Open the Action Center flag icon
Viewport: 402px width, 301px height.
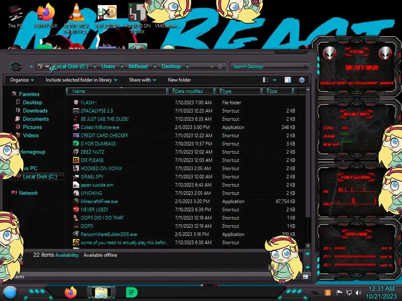click(x=339, y=292)
